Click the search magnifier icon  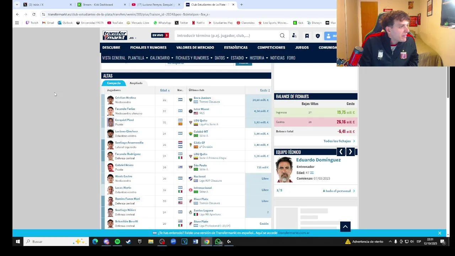click(x=282, y=36)
